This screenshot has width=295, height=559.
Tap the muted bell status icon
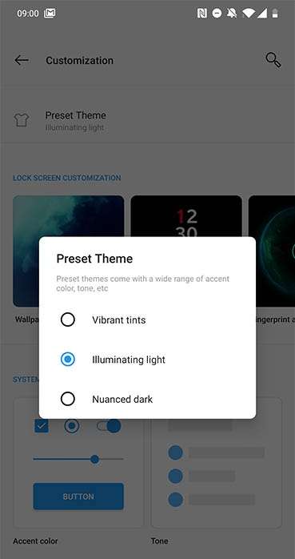(x=232, y=14)
